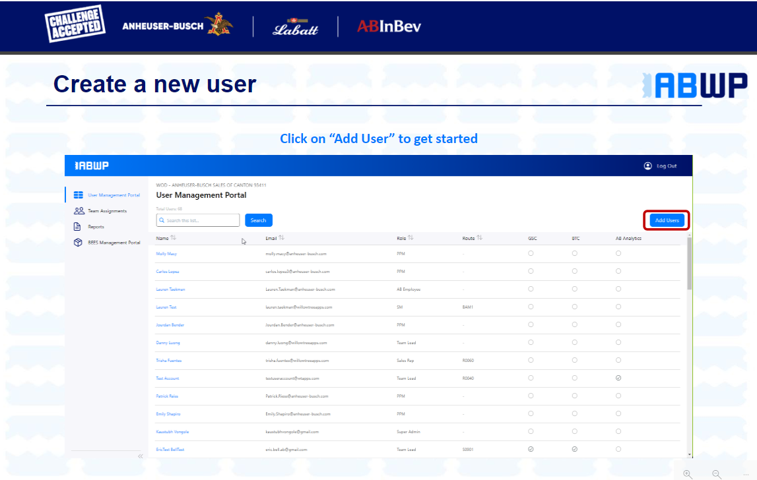The image size is (757, 480).
Task: Click the zoom in magnifier icon
Action: [688, 474]
